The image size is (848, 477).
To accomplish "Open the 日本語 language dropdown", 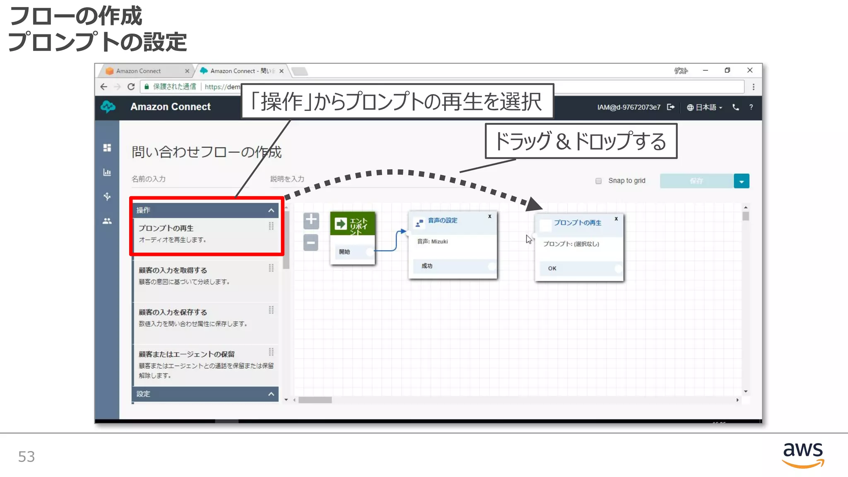I will pos(705,107).
